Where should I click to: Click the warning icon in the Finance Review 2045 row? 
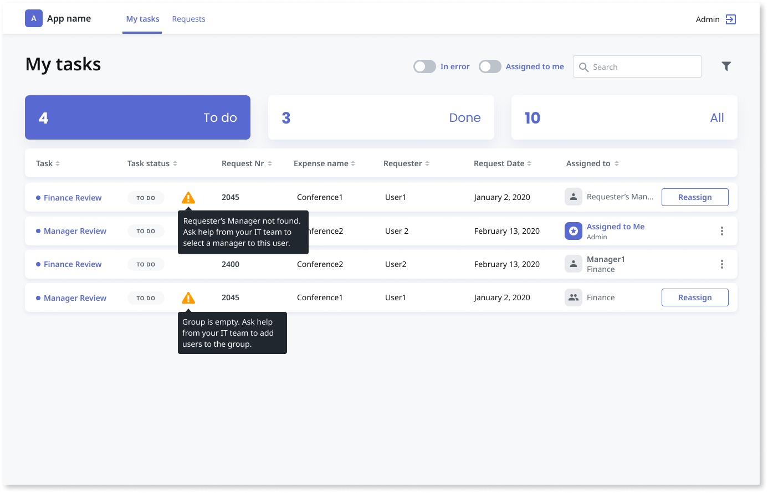(x=188, y=198)
